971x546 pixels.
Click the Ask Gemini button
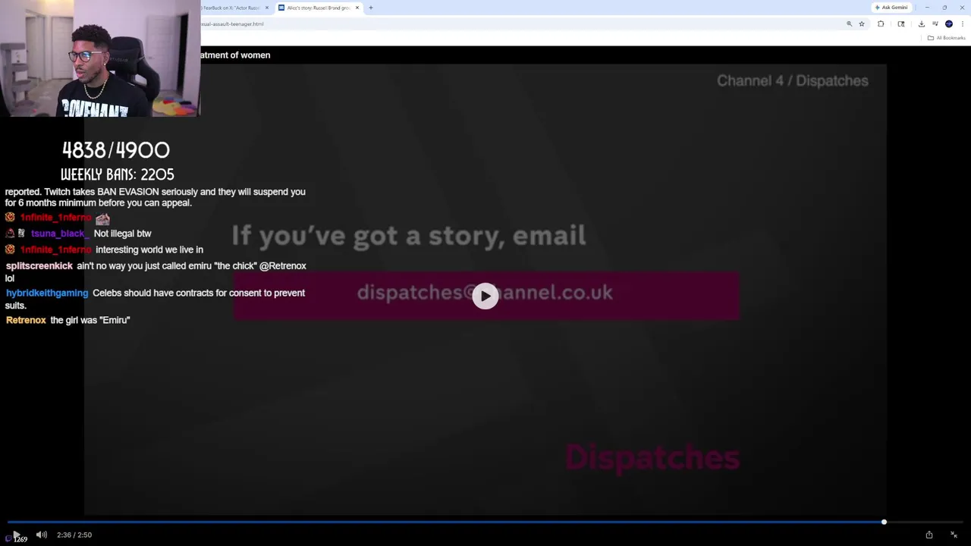click(891, 8)
